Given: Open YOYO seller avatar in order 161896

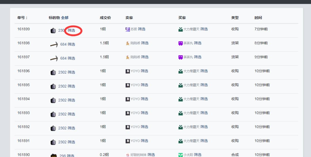Looking at the screenshot, I should [x=128, y=71].
